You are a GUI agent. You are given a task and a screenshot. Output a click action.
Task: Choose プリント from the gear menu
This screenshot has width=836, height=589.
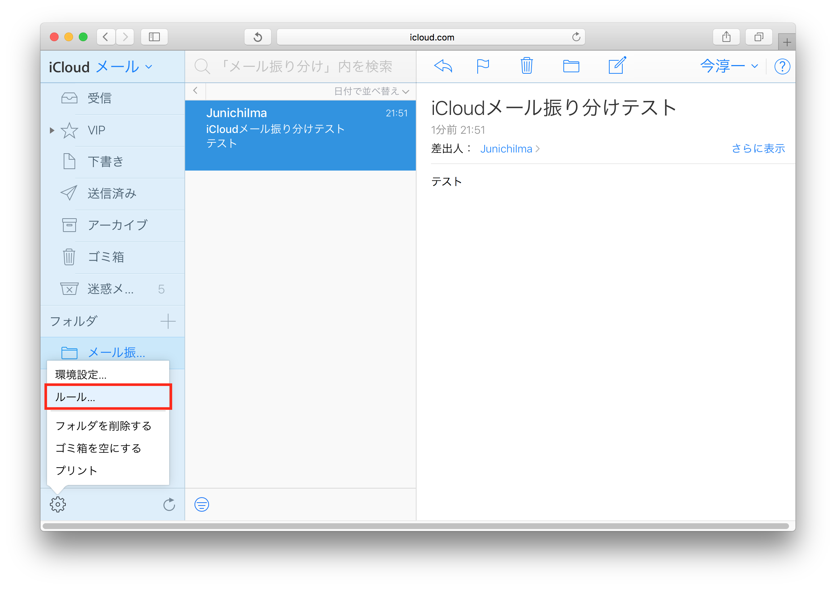(x=108, y=470)
